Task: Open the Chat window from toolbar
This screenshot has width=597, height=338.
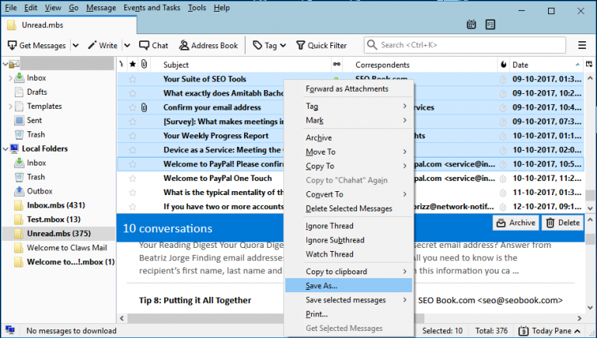Action: pyautogui.click(x=153, y=46)
